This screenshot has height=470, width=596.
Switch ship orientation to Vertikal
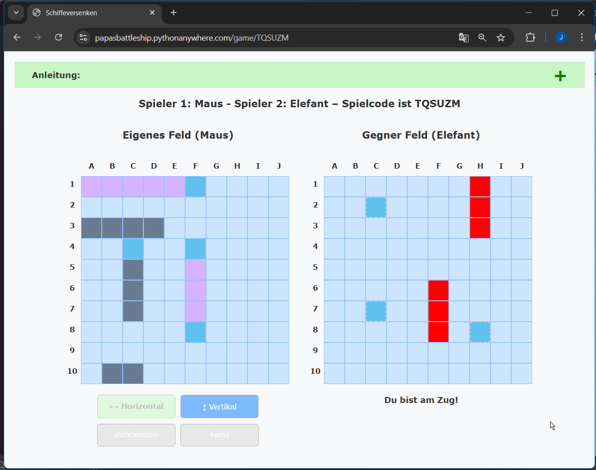click(219, 407)
